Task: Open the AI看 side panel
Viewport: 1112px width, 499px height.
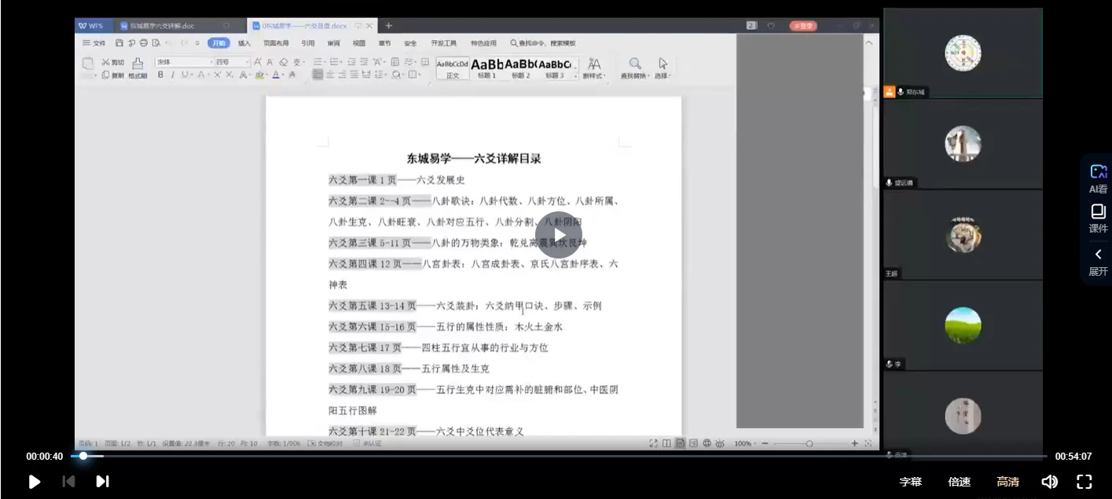Action: tap(1099, 178)
